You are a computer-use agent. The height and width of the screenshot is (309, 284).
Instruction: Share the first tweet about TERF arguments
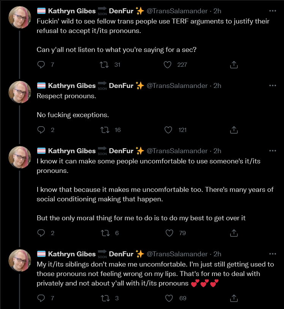pos(234,64)
